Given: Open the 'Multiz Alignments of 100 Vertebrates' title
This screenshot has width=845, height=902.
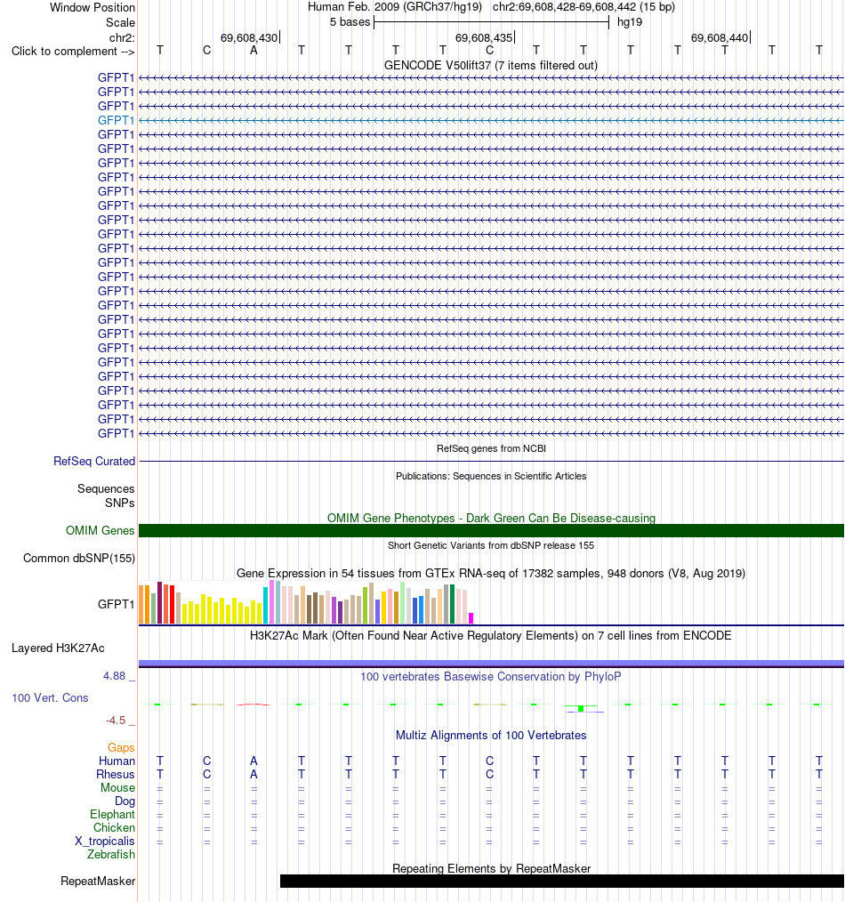Looking at the screenshot, I should coord(491,735).
